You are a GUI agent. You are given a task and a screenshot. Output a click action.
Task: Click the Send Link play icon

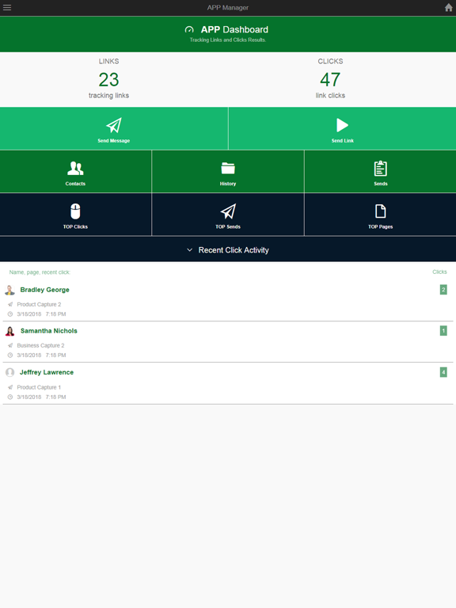(x=342, y=125)
